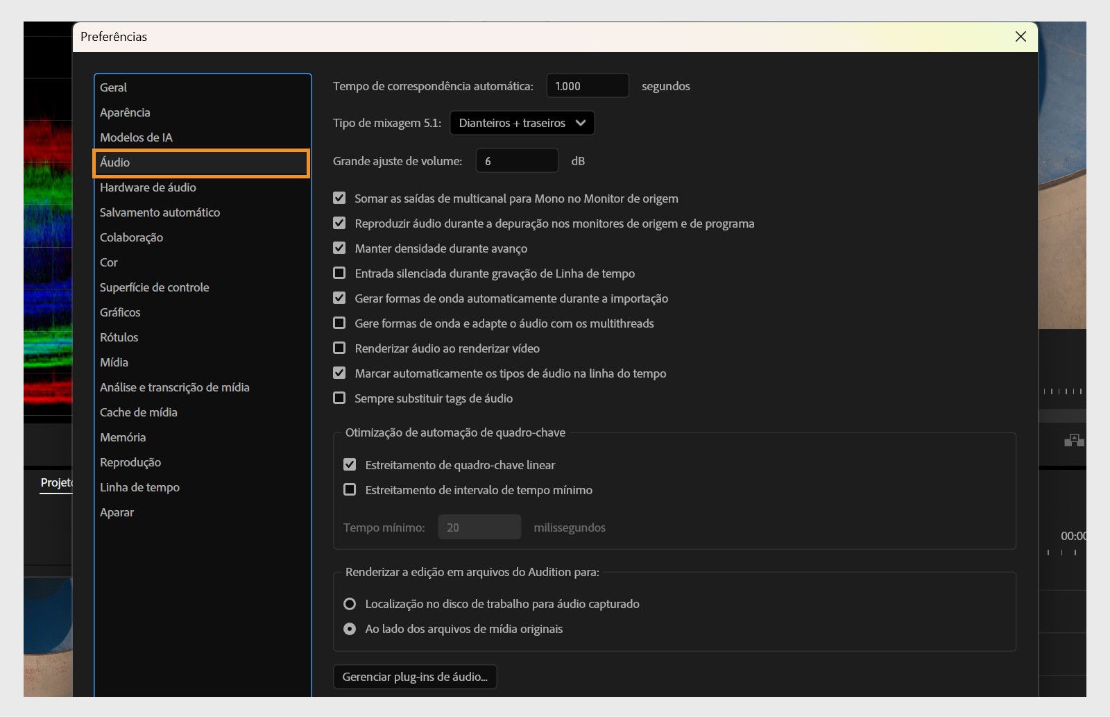Disable Manter densidade durante avanço
1110x717 pixels.
339,248
